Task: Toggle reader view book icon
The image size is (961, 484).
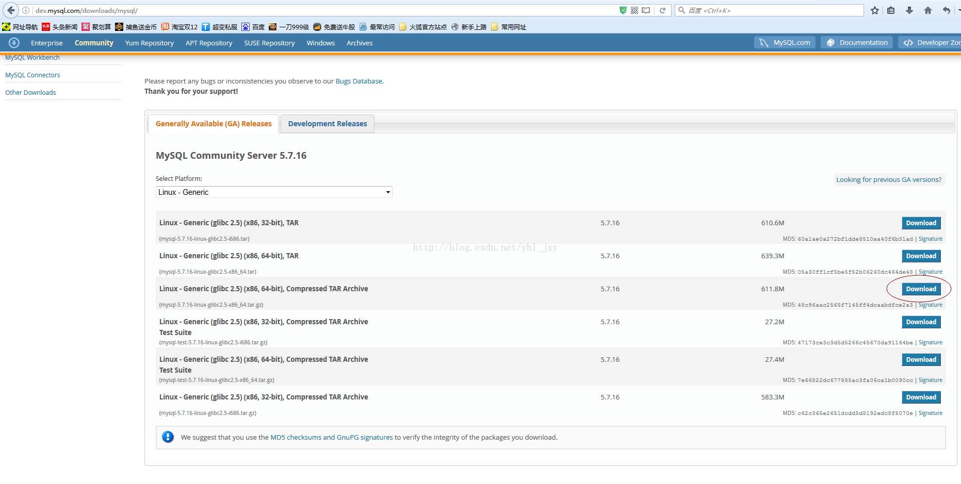Action: 646,10
